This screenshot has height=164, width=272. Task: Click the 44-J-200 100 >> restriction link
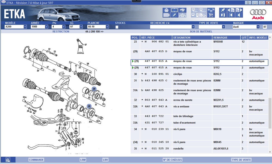coord(94,31)
